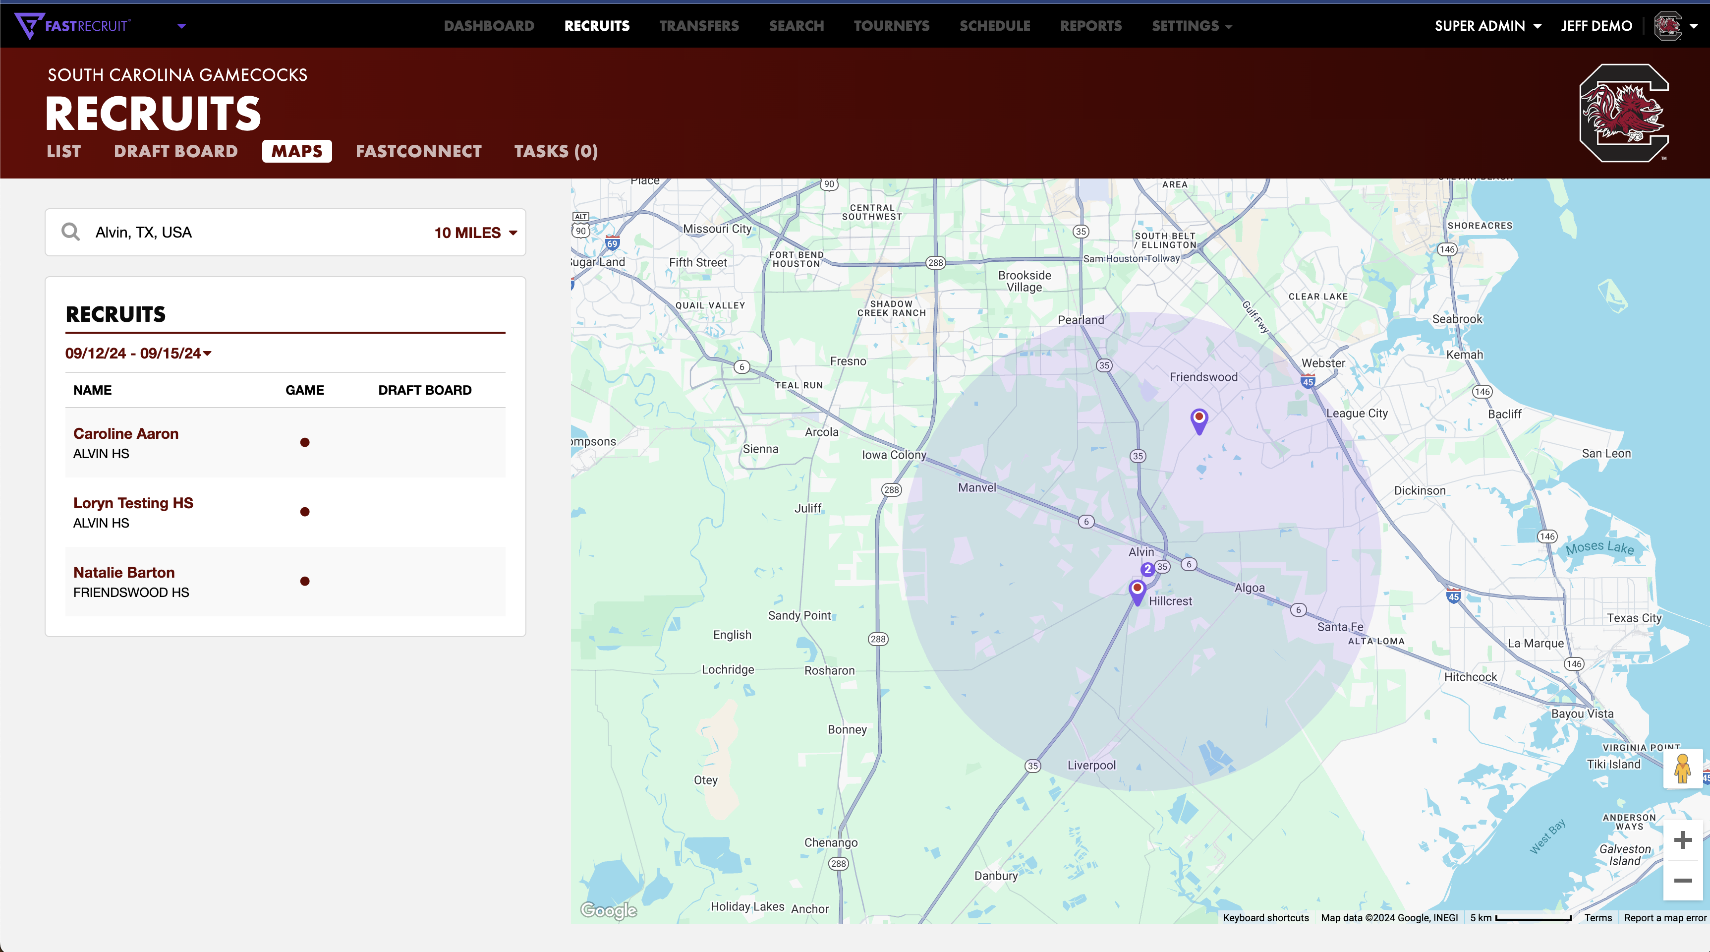Open the Super Admin dropdown

click(x=1487, y=26)
